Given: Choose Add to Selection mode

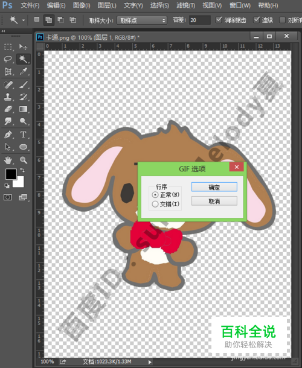Looking at the screenshot, I should [49, 20].
